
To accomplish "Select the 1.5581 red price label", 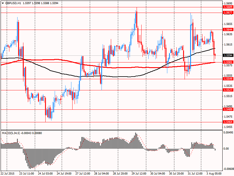I will point(228,62).
